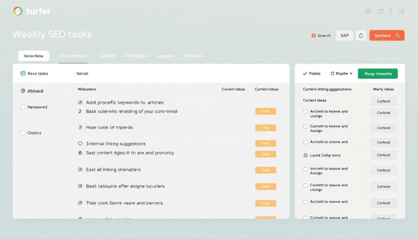Switch to the 'A Comment' tab
The image size is (418, 239).
pyautogui.click(x=73, y=56)
